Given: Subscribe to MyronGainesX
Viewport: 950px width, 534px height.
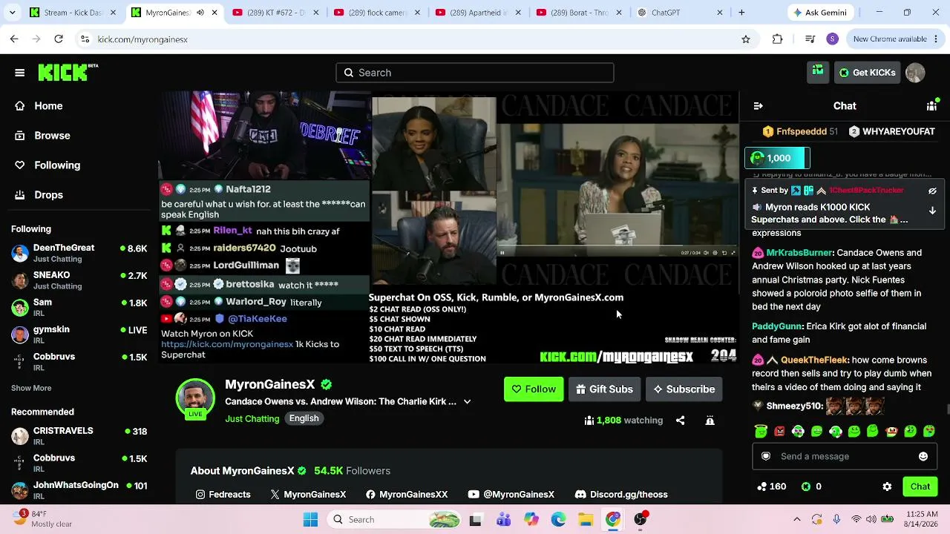Looking at the screenshot, I should point(684,389).
